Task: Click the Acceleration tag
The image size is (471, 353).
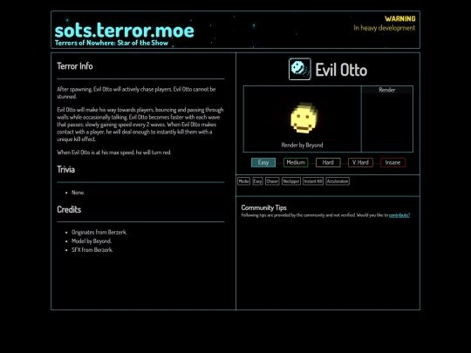Action: tap(338, 181)
